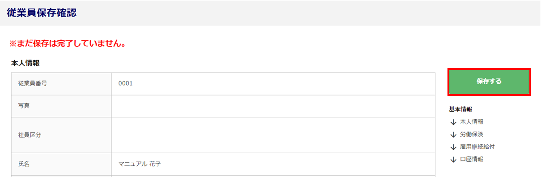
Task: Jump to 労働保険 section link
Action: [x=472, y=134]
